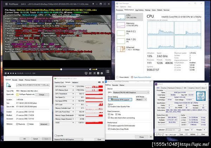Open GPU Load sensor dropdown

(73, 105)
